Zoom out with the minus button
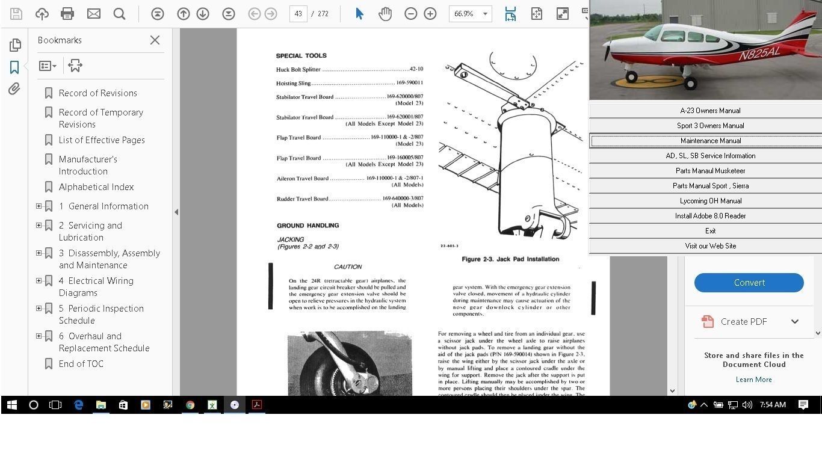This screenshot has width=822, height=462. [x=411, y=13]
